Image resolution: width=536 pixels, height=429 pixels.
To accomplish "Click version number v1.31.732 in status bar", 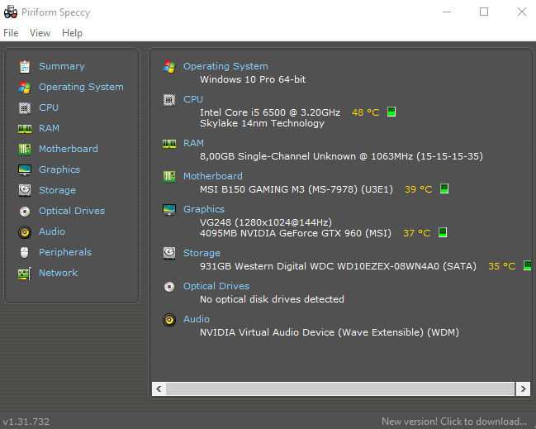I will (26, 422).
